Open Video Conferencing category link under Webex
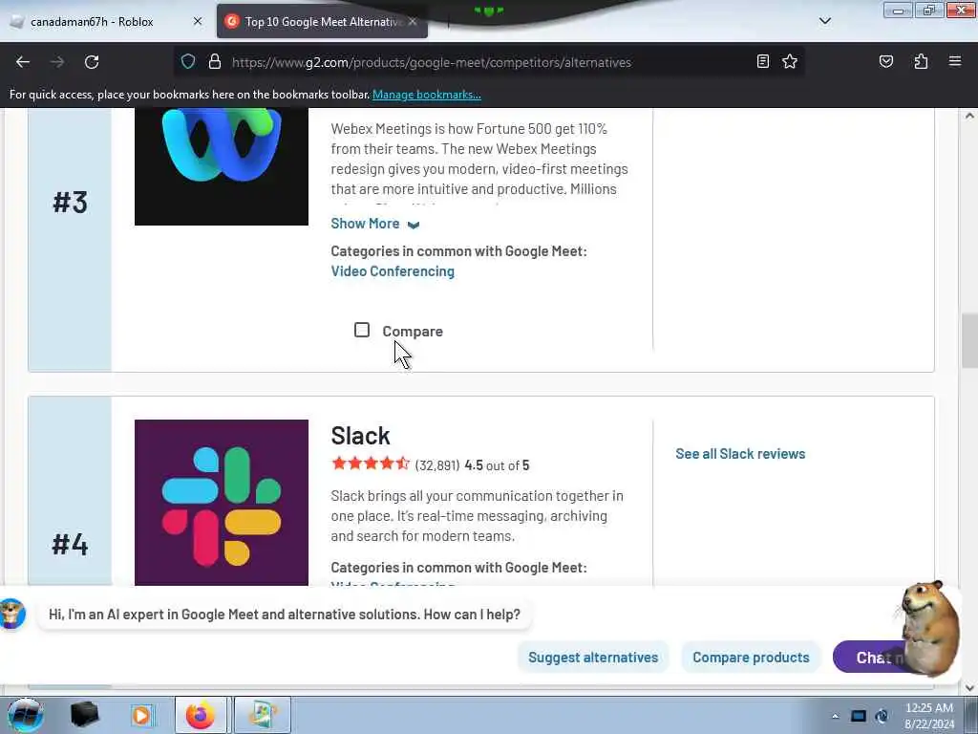Viewport: 978px width, 734px height. click(x=393, y=270)
